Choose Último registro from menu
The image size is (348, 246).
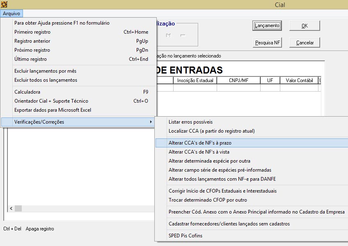pos(30,59)
